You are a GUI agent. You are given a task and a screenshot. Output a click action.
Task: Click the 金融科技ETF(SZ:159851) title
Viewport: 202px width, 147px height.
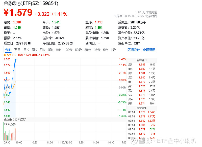(31, 3)
